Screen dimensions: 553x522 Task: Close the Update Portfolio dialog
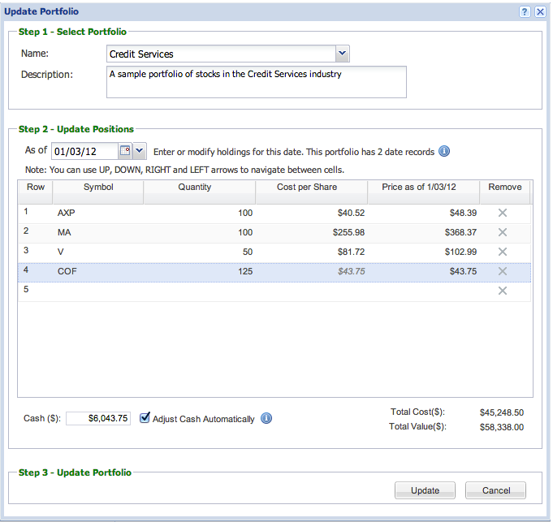(540, 11)
